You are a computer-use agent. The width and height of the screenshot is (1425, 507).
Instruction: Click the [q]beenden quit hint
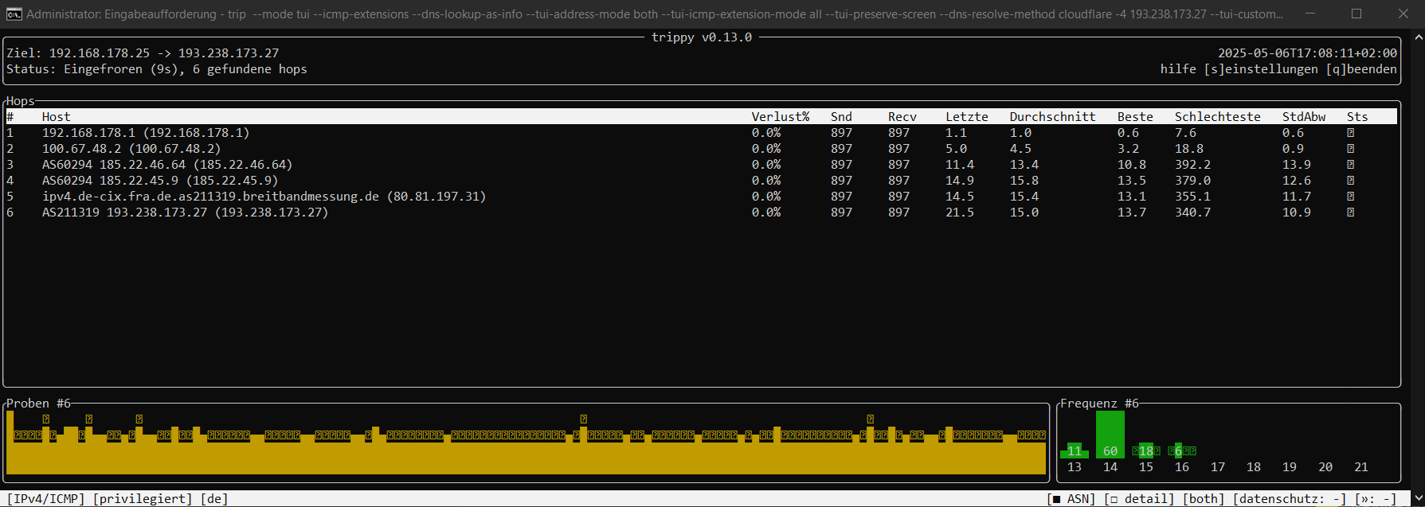coord(1361,69)
